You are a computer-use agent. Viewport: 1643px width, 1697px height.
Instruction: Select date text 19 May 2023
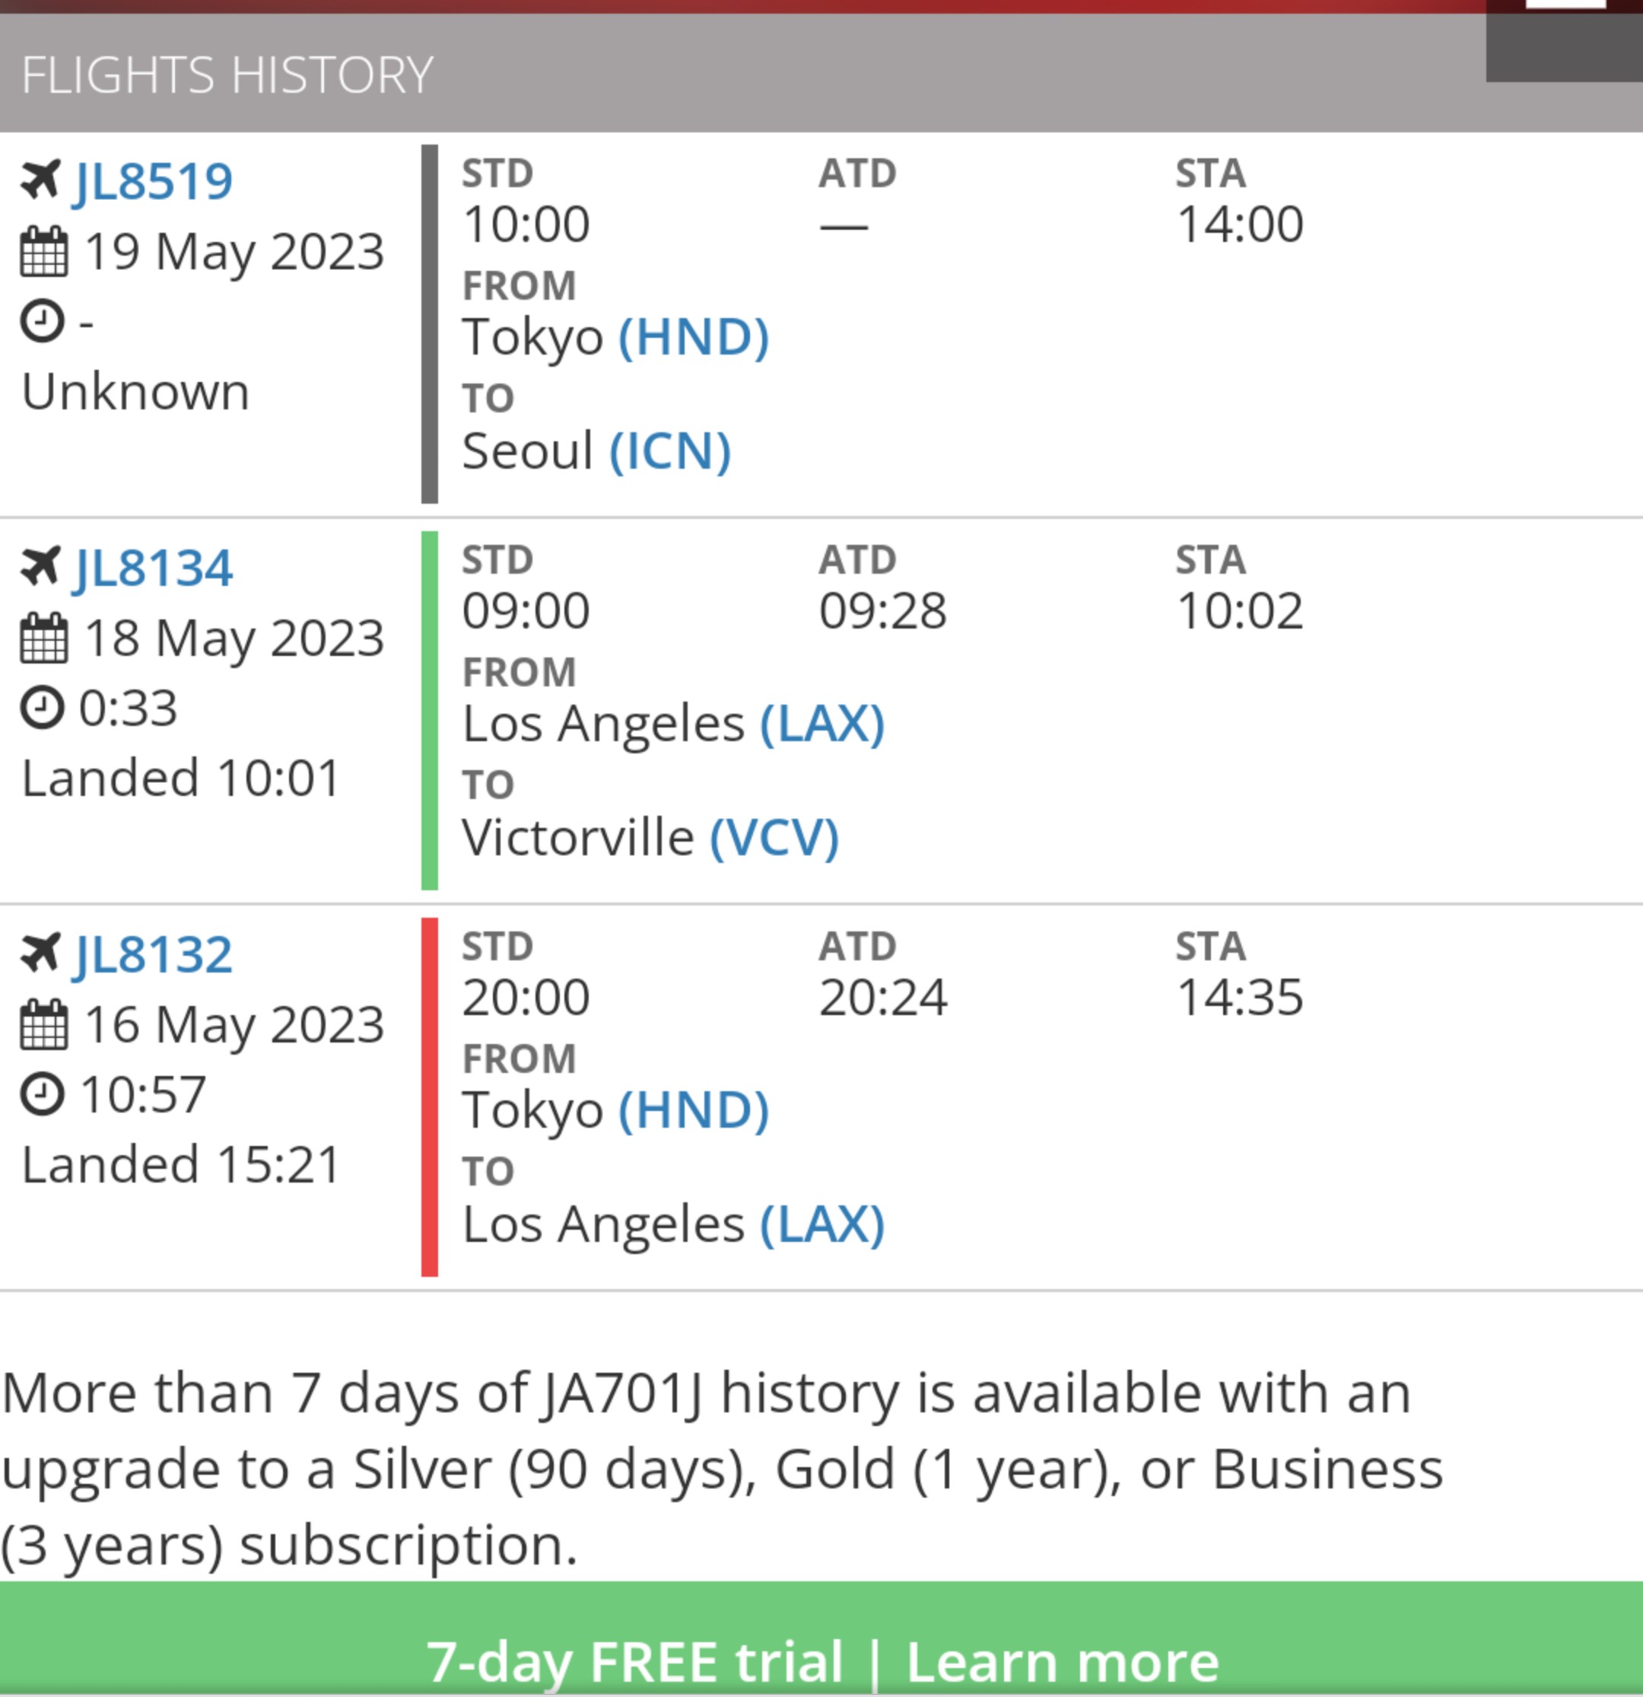pyautogui.click(x=234, y=252)
